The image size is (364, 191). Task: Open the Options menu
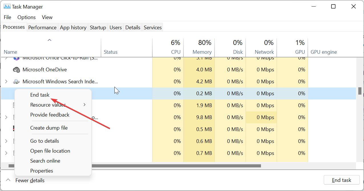coord(27,17)
